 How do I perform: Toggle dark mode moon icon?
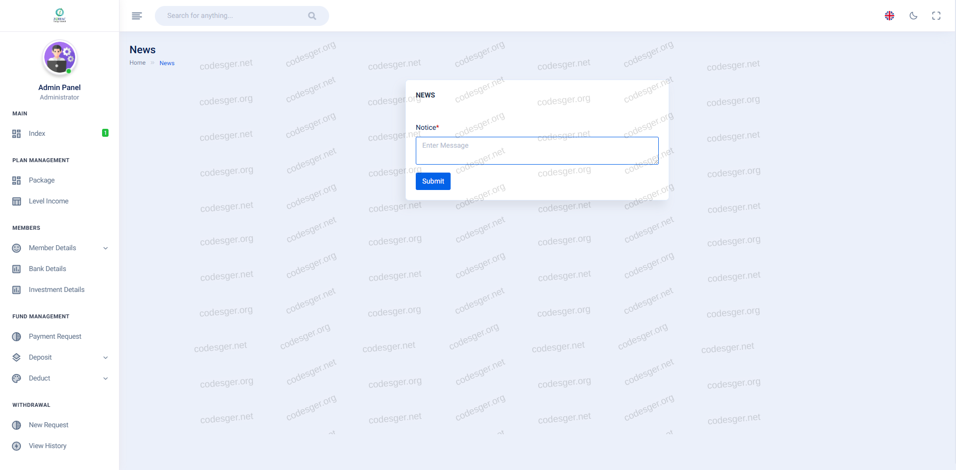pos(913,16)
